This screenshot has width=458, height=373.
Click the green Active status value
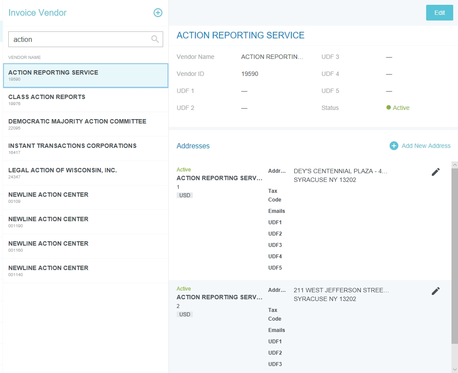click(x=398, y=108)
